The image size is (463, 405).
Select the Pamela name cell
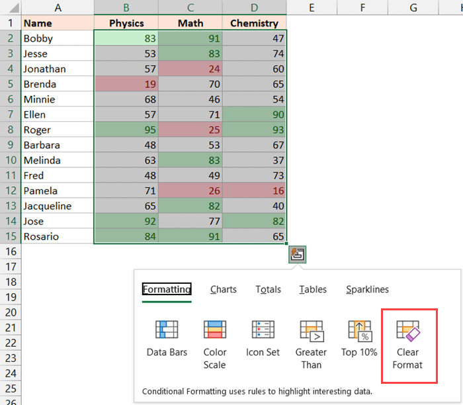point(58,191)
